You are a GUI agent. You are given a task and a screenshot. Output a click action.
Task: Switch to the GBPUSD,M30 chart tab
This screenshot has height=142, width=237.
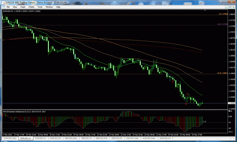tap(102, 138)
